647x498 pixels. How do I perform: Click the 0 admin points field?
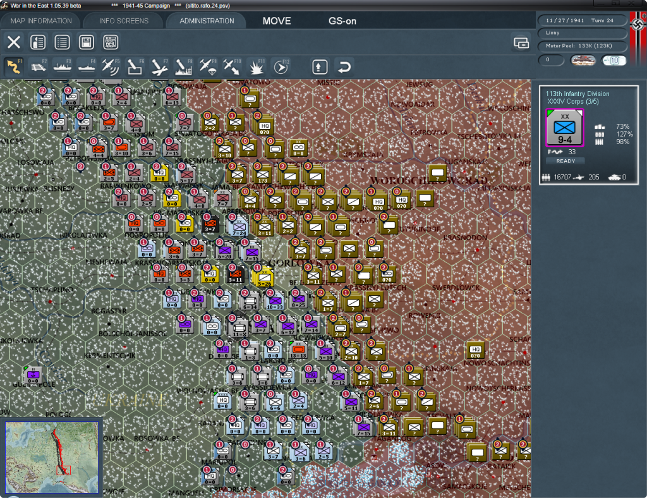pos(551,60)
